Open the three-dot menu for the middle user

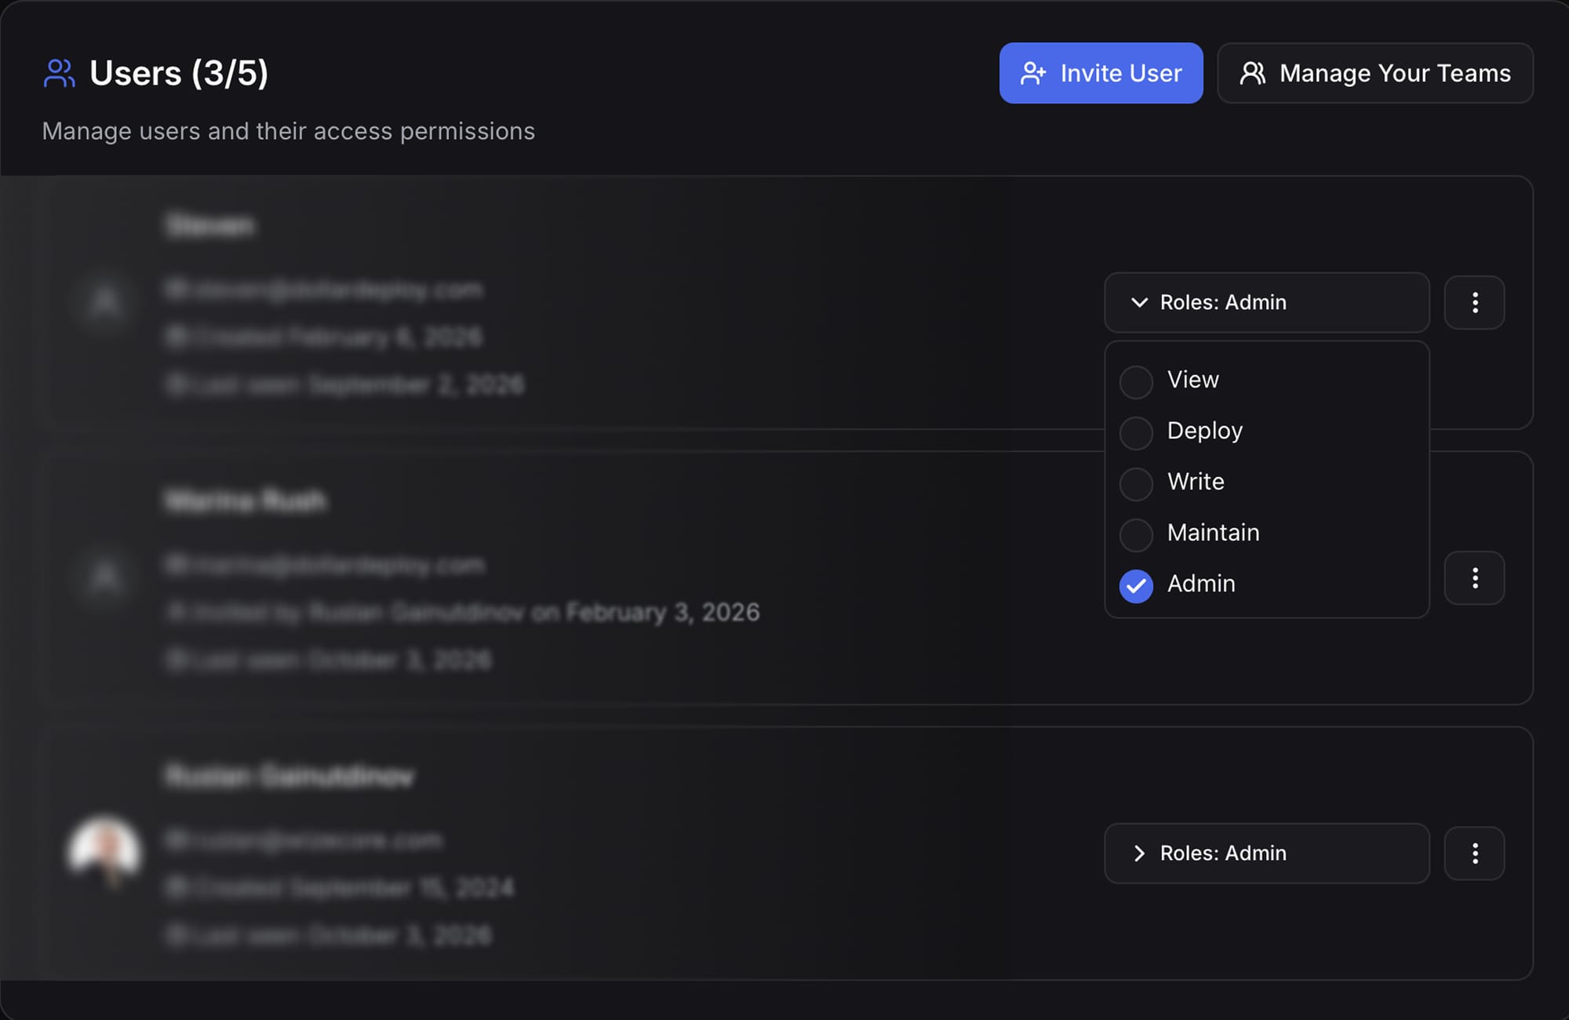[x=1475, y=578]
